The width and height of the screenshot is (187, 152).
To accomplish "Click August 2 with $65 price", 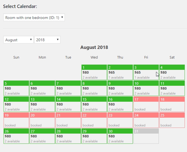I will tap(120, 72).
